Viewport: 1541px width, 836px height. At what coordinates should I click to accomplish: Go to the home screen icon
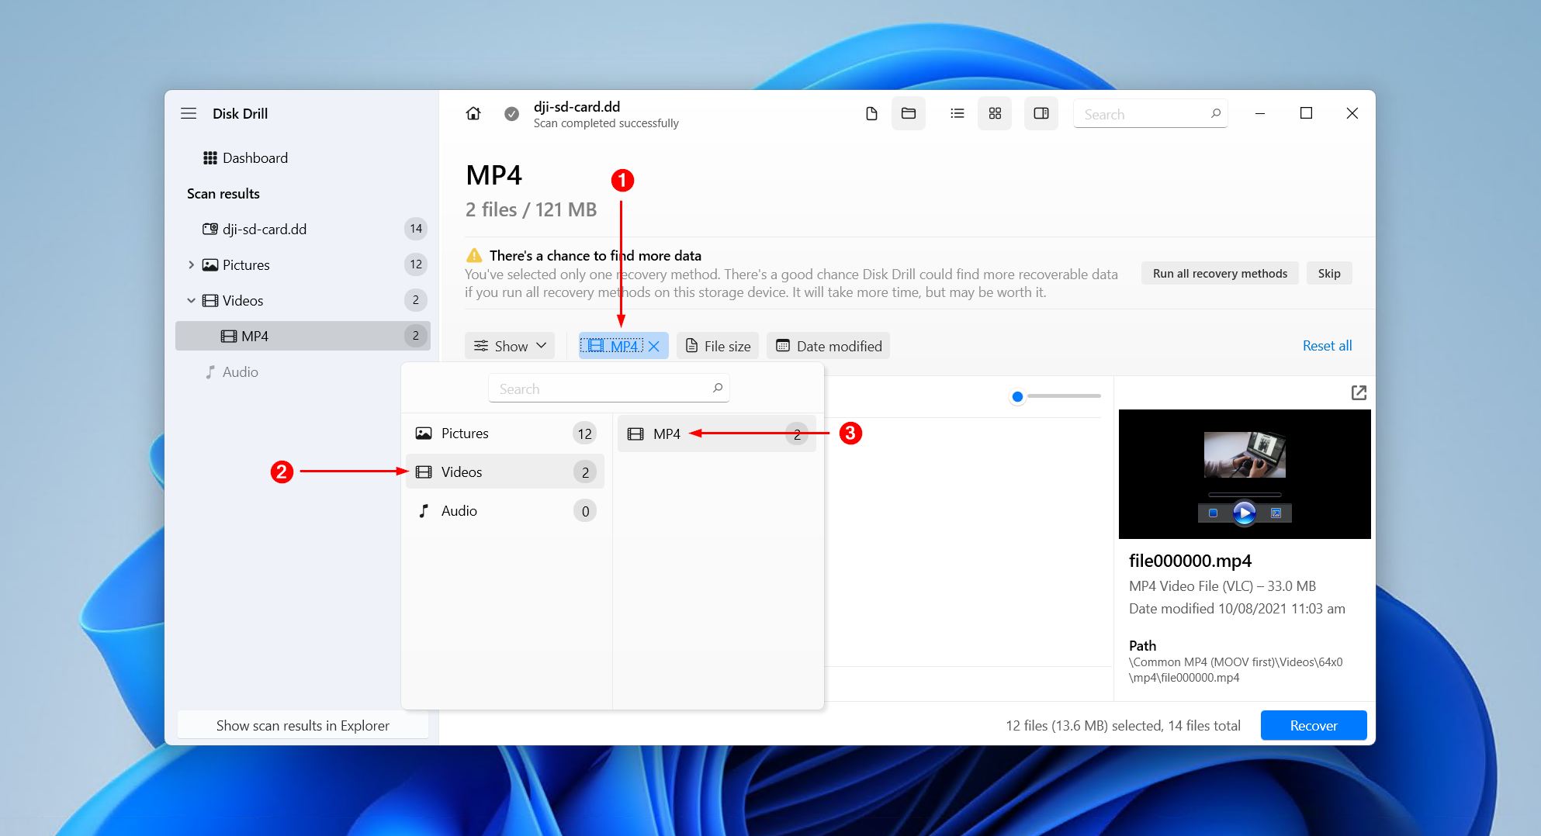tap(473, 113)
